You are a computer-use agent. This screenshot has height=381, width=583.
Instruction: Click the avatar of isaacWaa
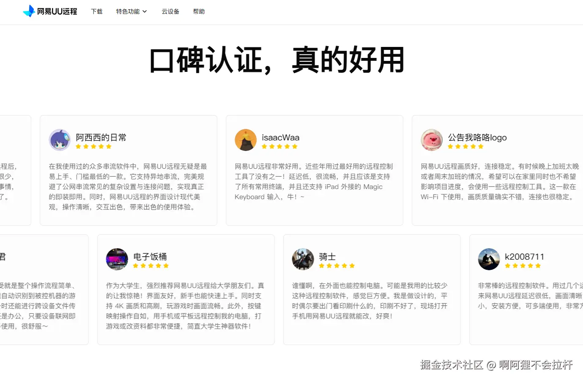click(x=246, y=140)
